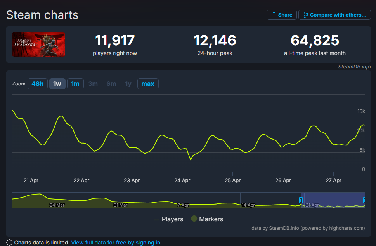Click the 25 Apr x-axis label
The width and height of the screenshot is (376, 246).
pyautogui.click(x=232, y=181)
